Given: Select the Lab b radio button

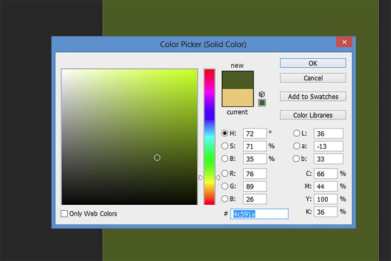Looking at the screenshot, I should (297, 159).
